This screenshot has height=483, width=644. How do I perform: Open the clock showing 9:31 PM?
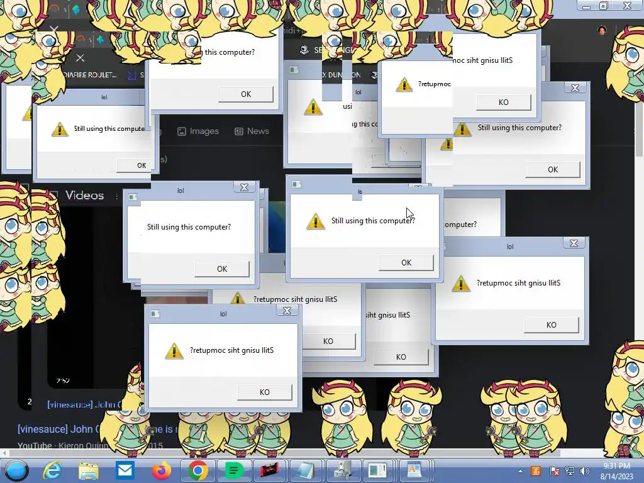[x=616, y=471]
